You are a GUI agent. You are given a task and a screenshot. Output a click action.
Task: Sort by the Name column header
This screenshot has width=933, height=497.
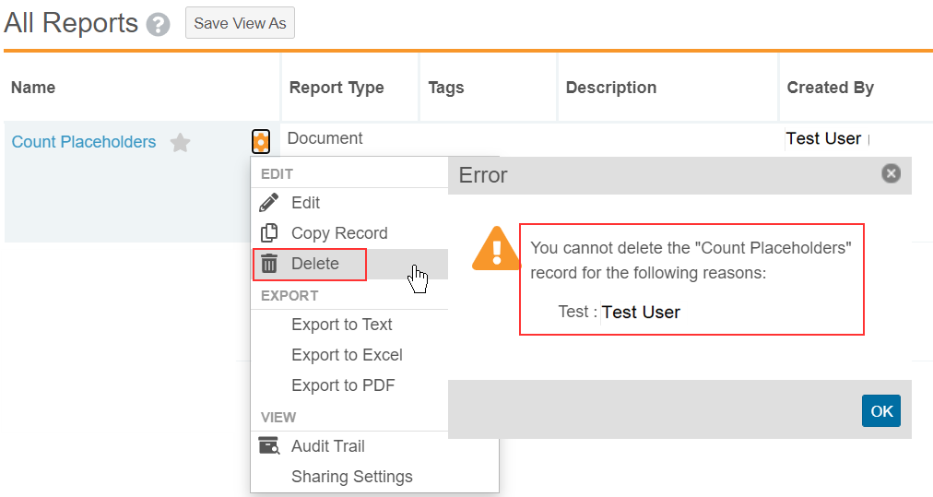point(33,88)
